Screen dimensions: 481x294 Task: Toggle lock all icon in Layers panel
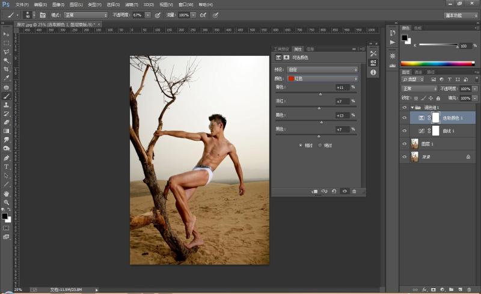tap(438, 98)
